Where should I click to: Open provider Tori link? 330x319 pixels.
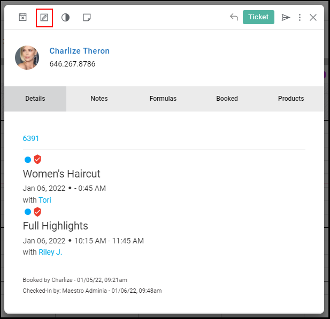click(45, 200)
